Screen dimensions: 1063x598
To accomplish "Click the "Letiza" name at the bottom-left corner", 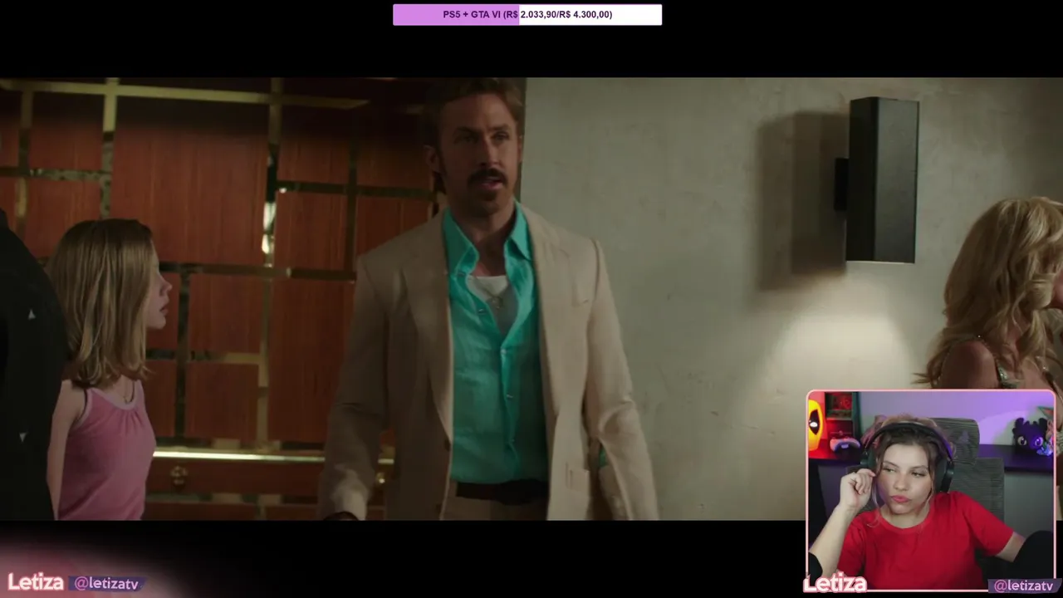I will pyautogui.click(x=36, y=582).
